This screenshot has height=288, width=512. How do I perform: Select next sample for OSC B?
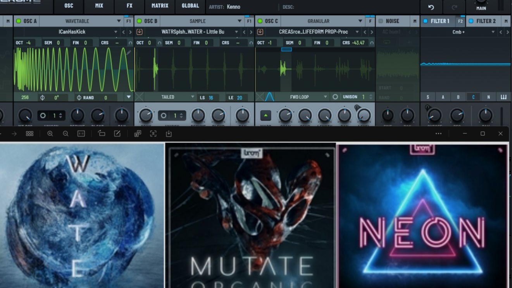251,32
